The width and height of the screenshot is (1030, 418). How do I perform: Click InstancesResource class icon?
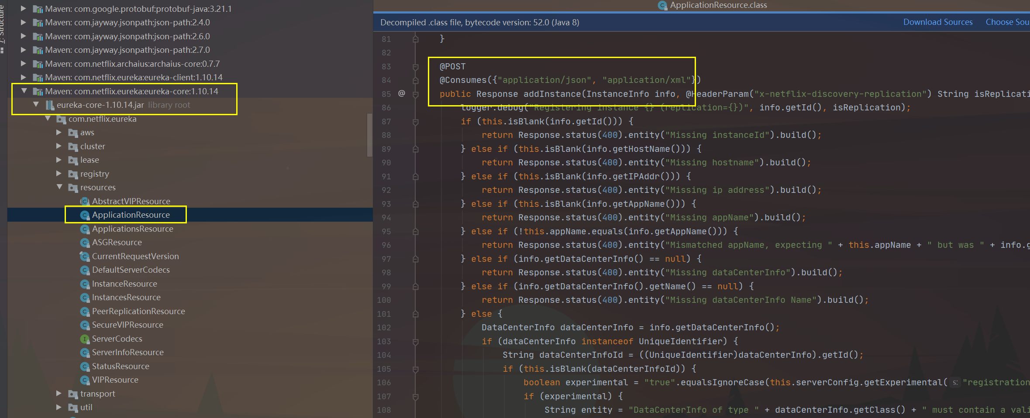point(85,297)
